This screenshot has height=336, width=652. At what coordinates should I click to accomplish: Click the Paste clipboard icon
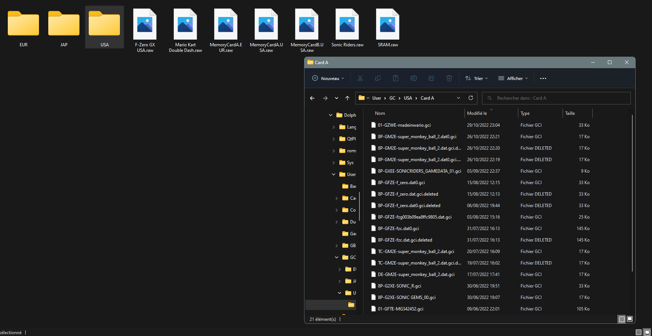[x=396, y=78]
